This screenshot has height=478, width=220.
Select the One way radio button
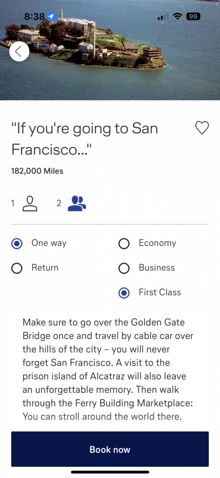click(x=17, y=244)
